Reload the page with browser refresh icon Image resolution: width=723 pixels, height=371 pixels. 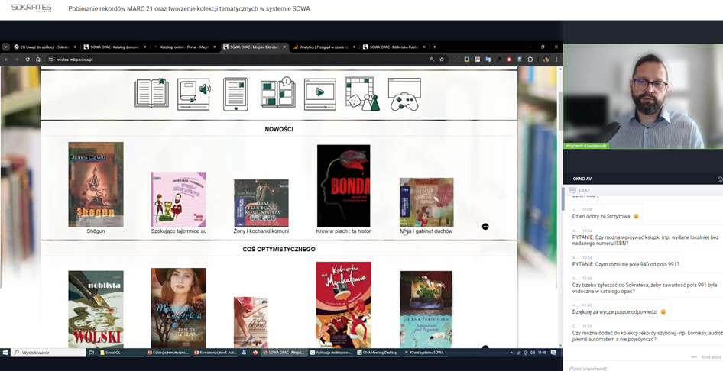tap(28, 60)
